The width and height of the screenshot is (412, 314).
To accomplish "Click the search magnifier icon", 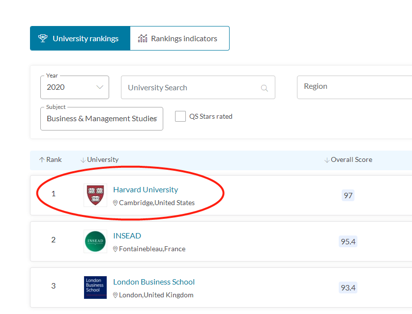I will (265, 88).
